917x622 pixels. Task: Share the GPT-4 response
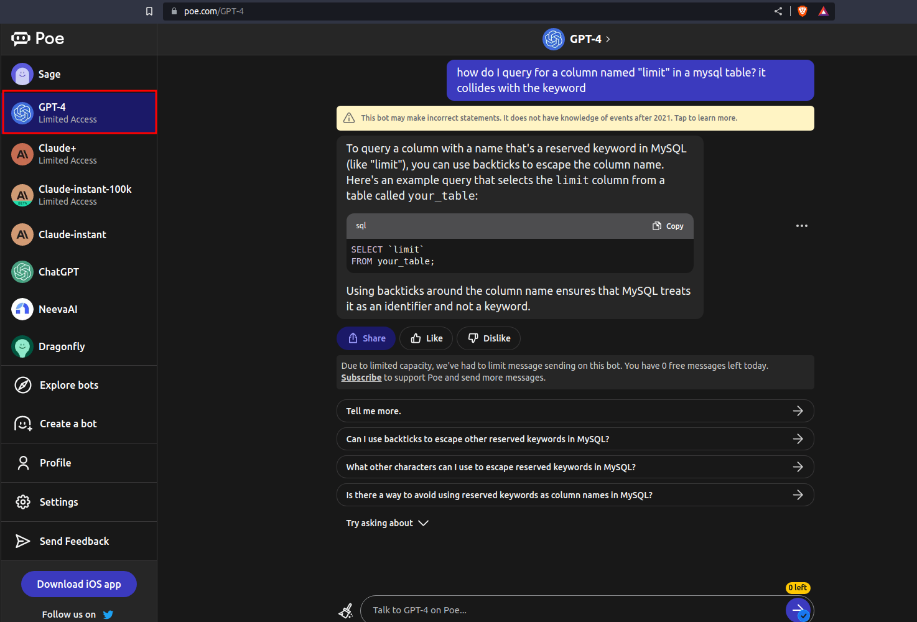point(366,338)
